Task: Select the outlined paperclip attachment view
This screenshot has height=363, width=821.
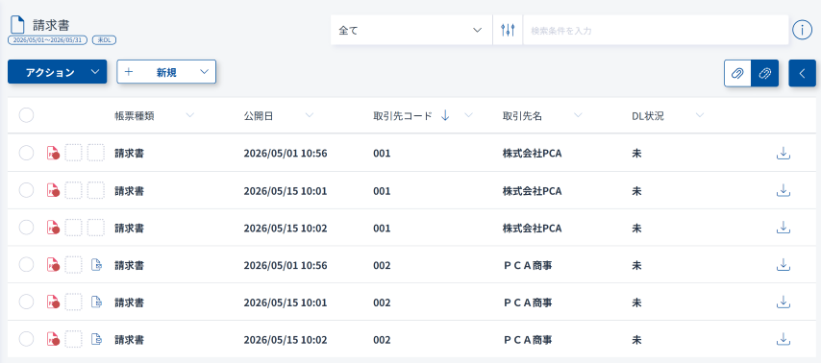Action: [x=737, y=73]
